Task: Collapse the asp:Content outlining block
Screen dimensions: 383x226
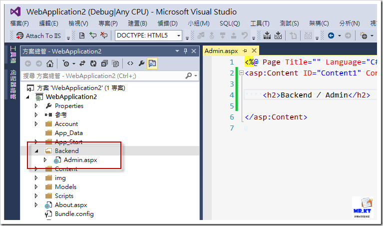Action: [x=241, y=73]
